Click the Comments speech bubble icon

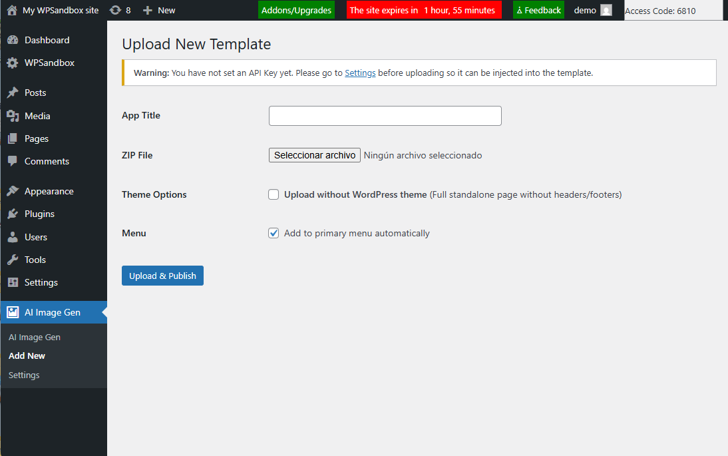13,161
